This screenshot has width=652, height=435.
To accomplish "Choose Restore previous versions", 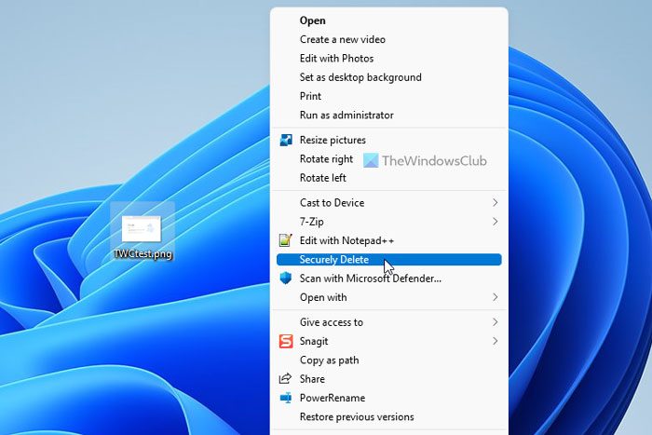I will [388, 416].
